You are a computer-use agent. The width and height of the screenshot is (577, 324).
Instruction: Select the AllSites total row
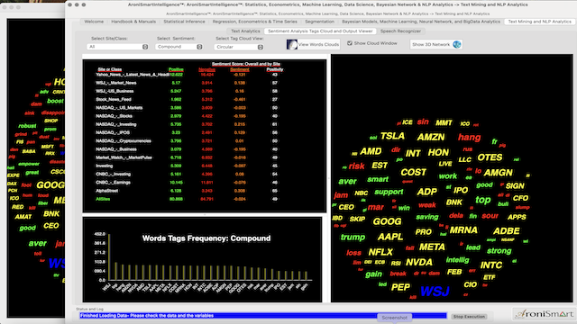(187, 199)
